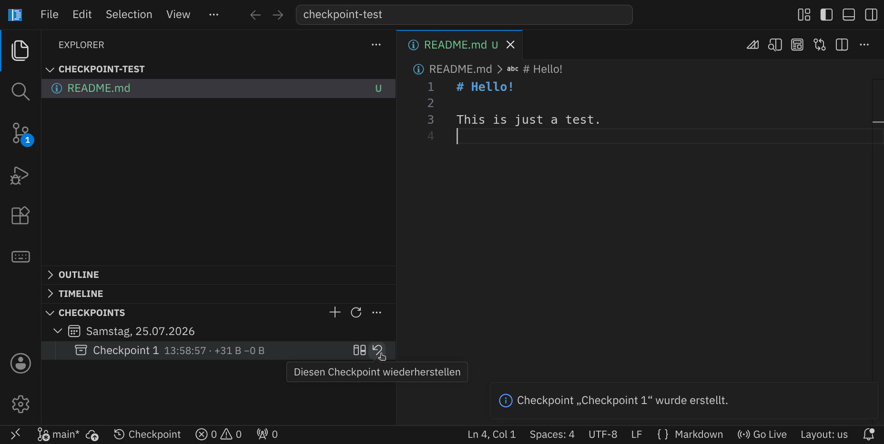Open Run and Debug view
The width and height of the screenshot is (884, 444).
[x=20, y=175]
